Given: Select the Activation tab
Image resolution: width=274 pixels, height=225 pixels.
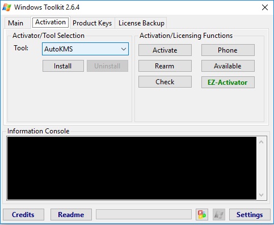Looking at the screenshot, I should point(50,22).
